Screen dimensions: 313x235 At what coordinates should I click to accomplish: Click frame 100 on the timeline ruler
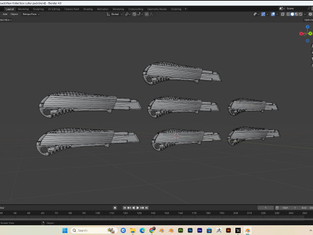(98, 213)
